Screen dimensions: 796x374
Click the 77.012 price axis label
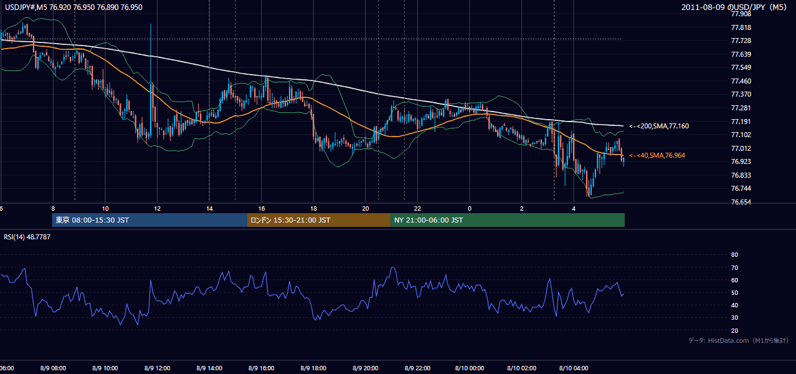741,148
